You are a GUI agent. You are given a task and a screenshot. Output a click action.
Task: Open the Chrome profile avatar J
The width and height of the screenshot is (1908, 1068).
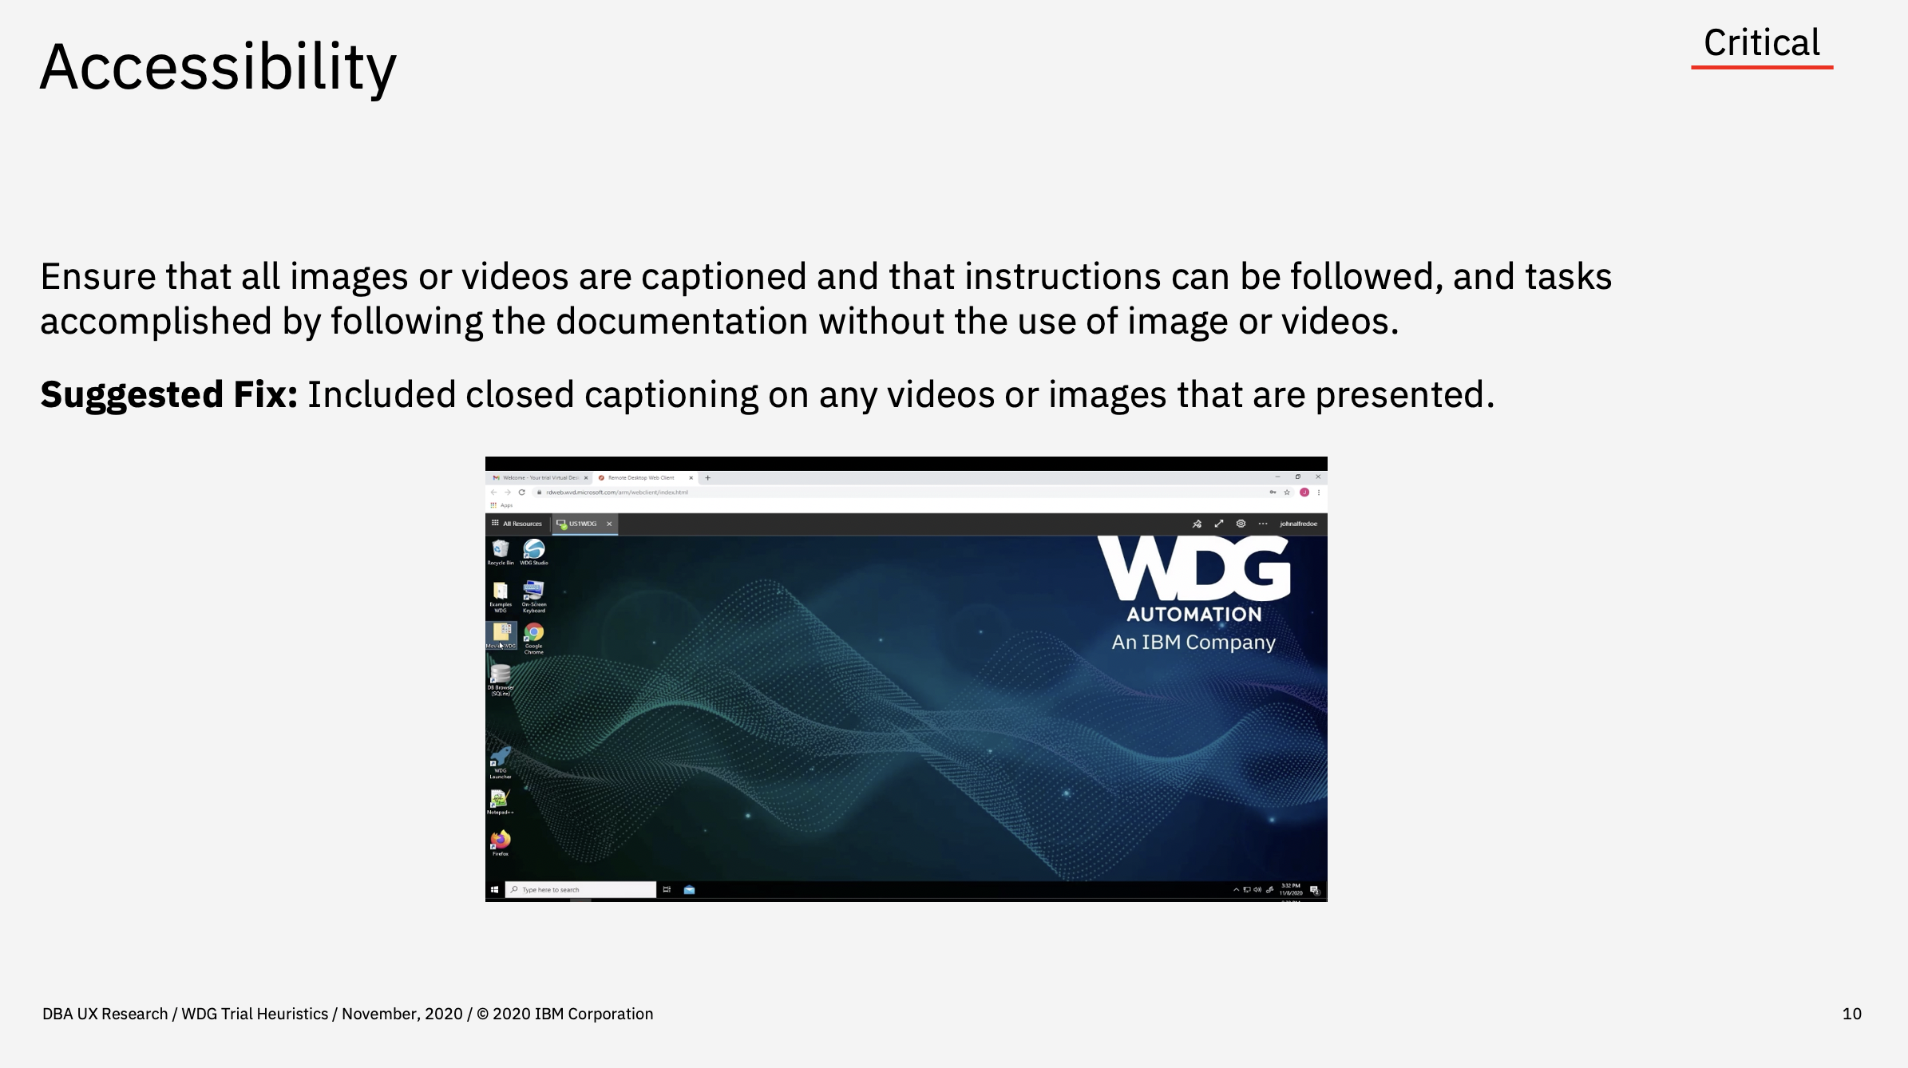pyautogui.click(x=1304, y=492)
